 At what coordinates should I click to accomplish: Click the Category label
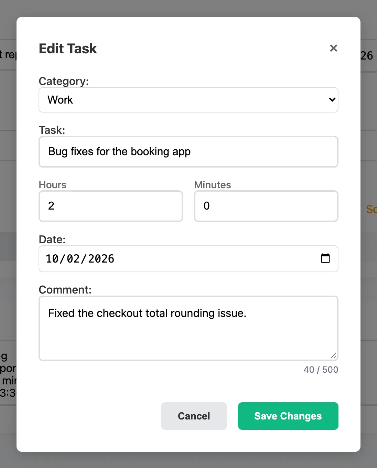pos(64,81)
